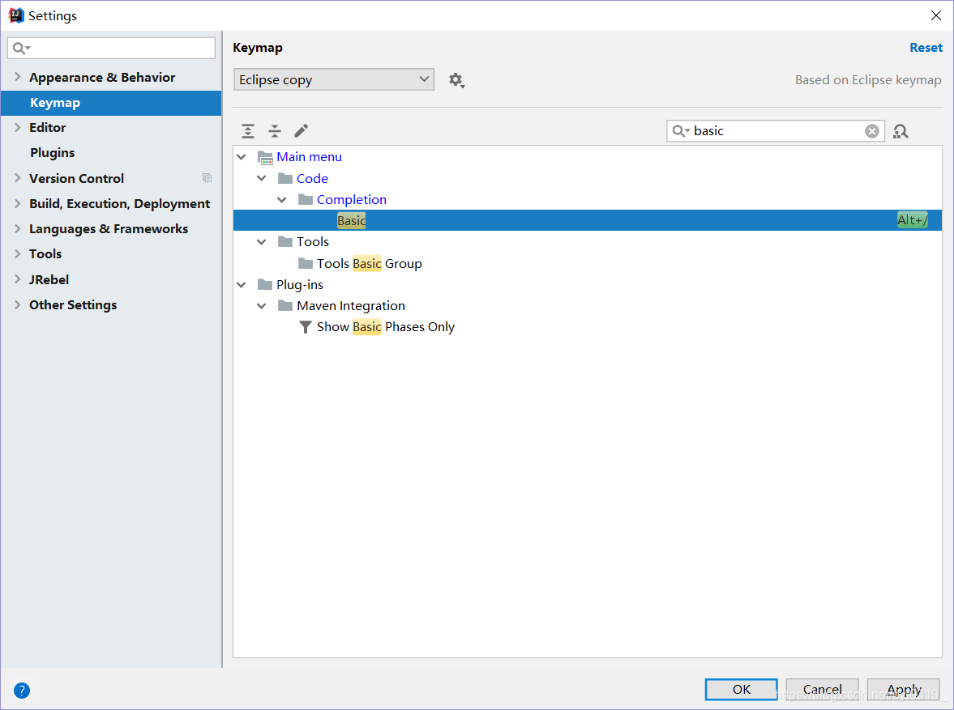Image resolution: width=954 pixels, height=710 pixels.
Task: Click the Version Control project-level copy icon
Action: 207,178
